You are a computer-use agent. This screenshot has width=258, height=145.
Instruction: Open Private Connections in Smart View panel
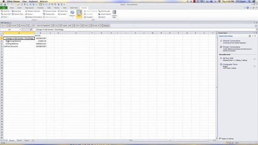point(231,47)
